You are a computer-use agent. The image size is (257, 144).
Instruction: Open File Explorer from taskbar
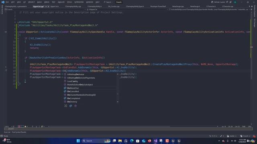pyautogui.click(x=120, y=141)
